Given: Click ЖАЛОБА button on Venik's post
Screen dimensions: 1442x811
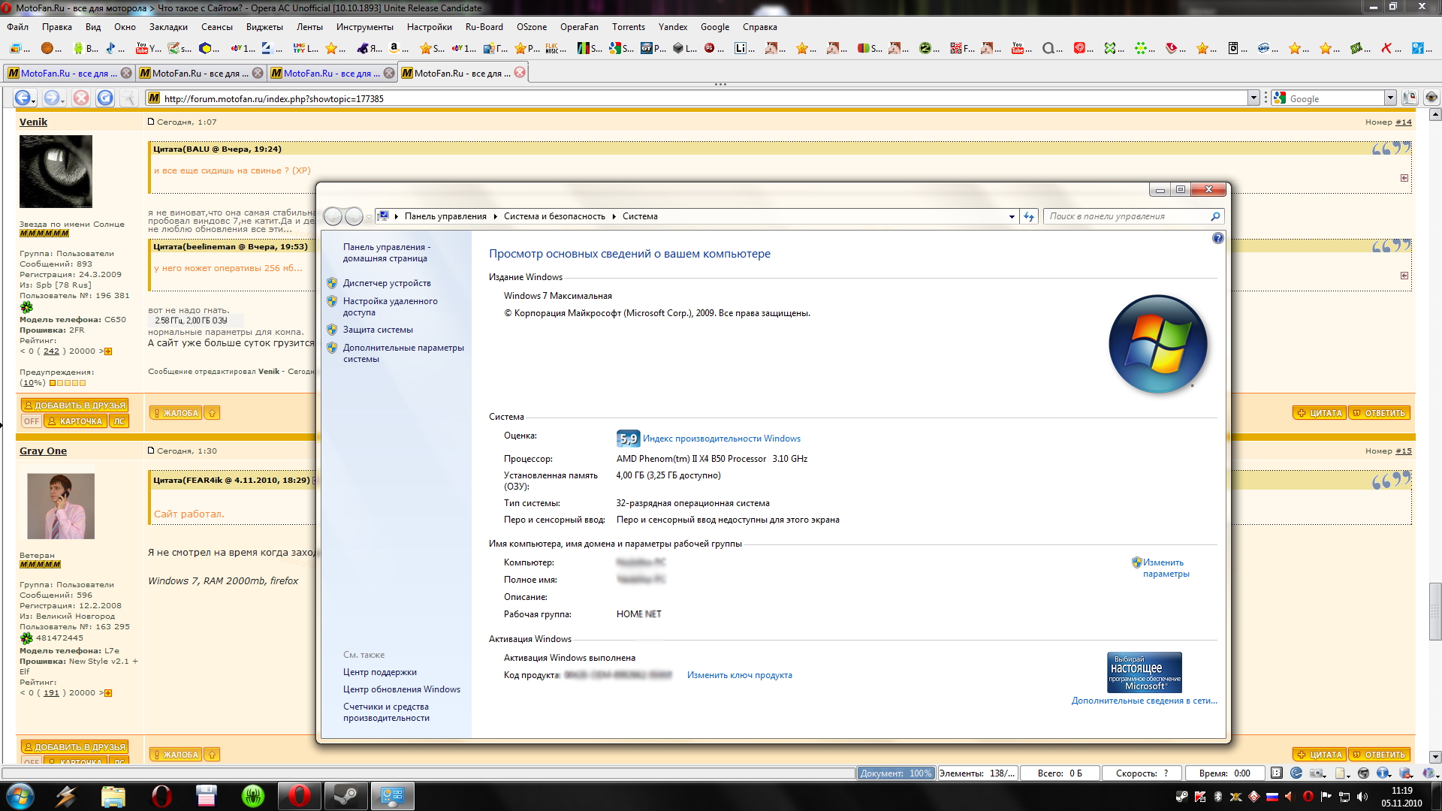Looking at the screenshot, I should (x=175, y=413).
